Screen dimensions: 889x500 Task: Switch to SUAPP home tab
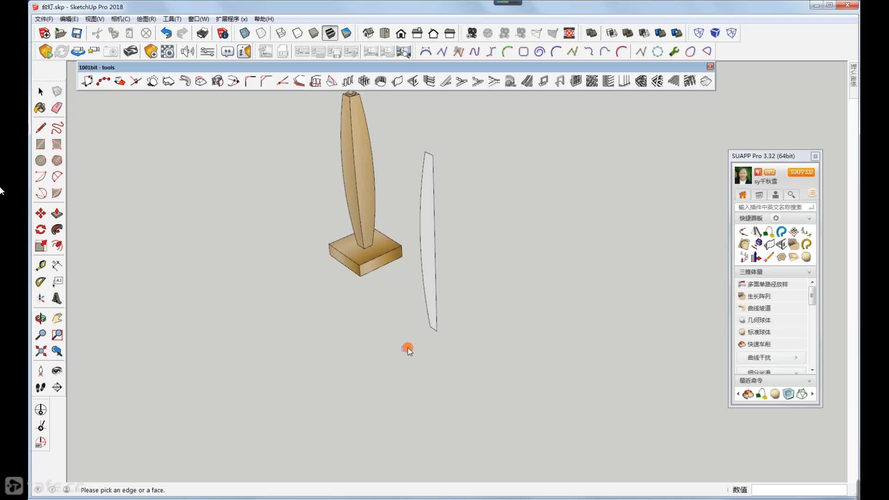tap(743, 195)
